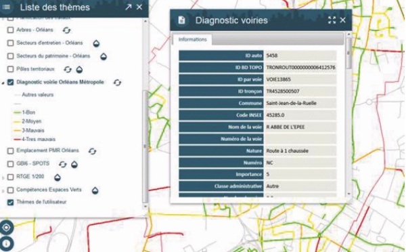The height and width of the screenshot is (252, 406).
Task: Enable the Arbres - Orléans checkbox
Action: tap(10, 30)
